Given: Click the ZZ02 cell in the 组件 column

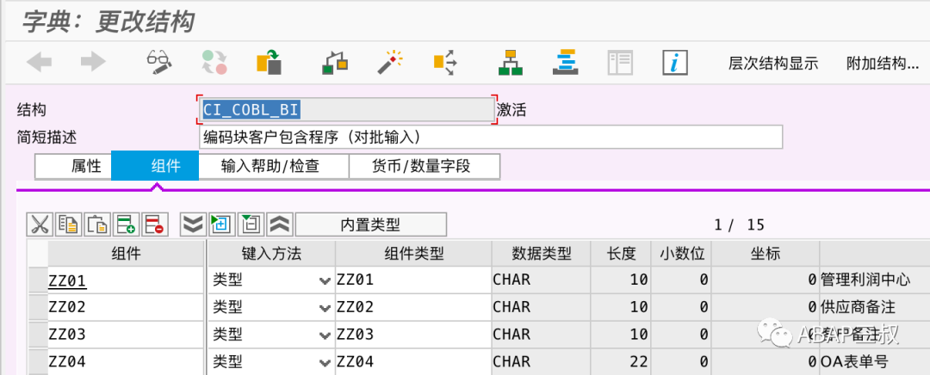Looking at the screenshot, I should (127, 307).
